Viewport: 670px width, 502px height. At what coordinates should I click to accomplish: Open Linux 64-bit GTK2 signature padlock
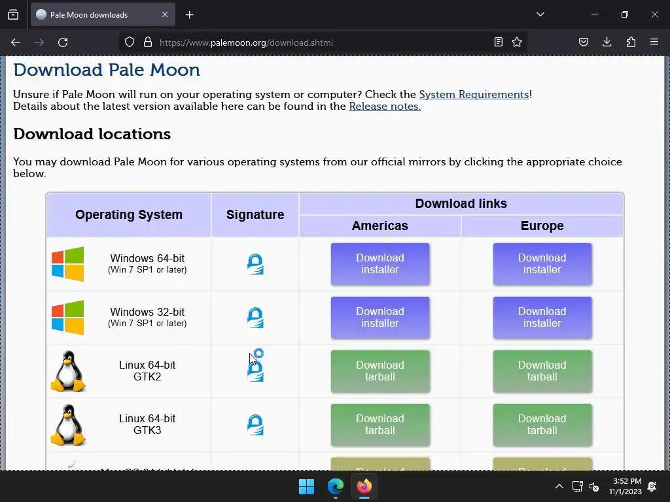pyautogui.click(x=256, y=371)
